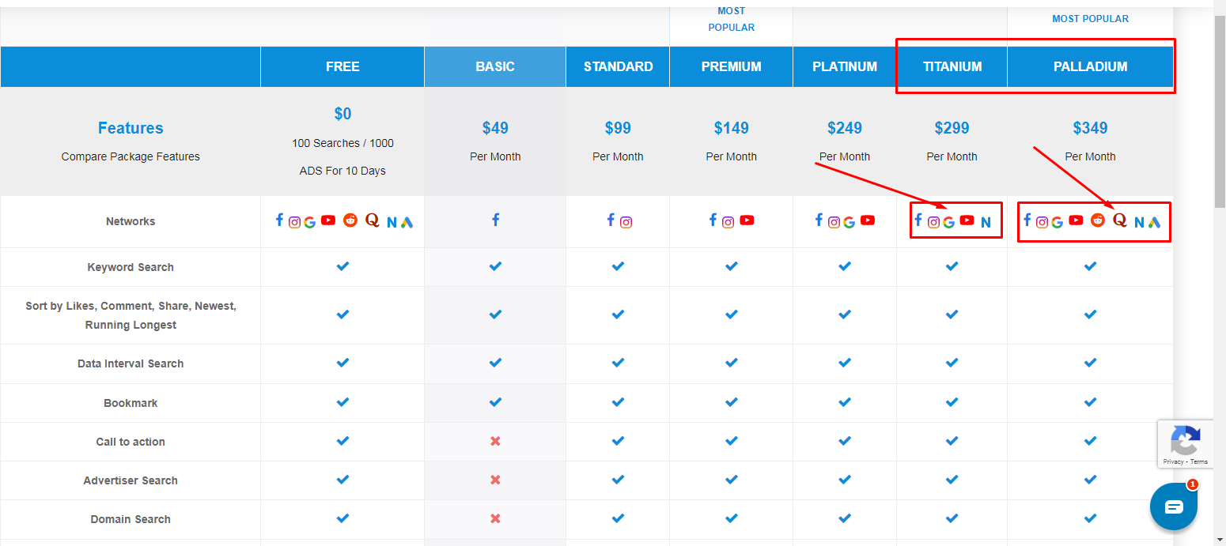Click the Google Ads icon in the PALLADIUM column
This screenshot has width=1226, height=546.
[x=1154, y=223]
